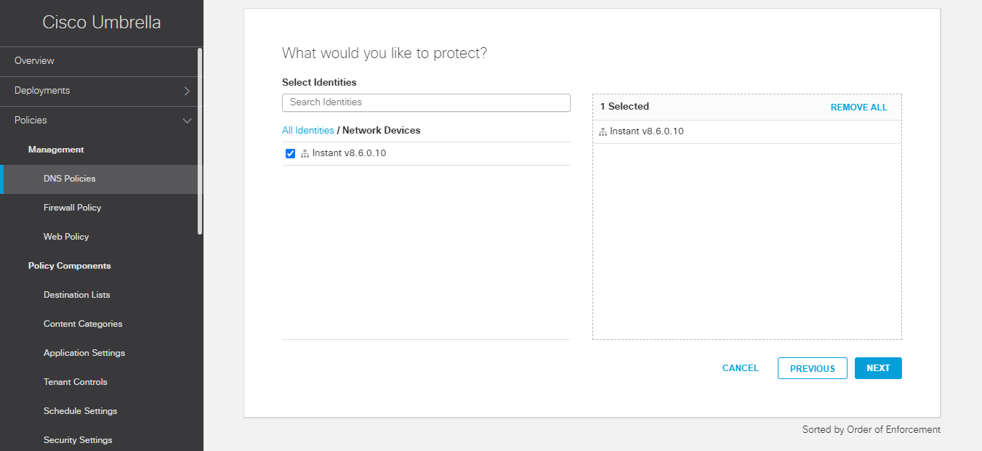Viewport: 982px width, 451px height.
Task: Collapse the Policies section chevron
Action: click(x=187, y=121)
